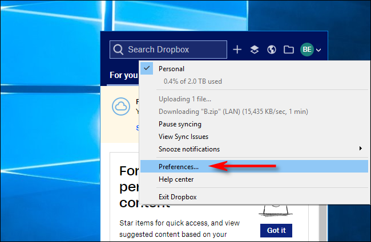Open View Sync Issues
The image size is (371, 242).
click(x=183, y=137)
